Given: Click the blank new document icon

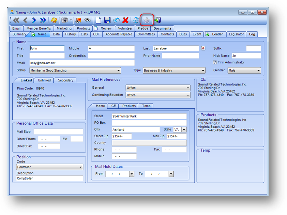Looking at the screenshot, I should click(98, 20).
